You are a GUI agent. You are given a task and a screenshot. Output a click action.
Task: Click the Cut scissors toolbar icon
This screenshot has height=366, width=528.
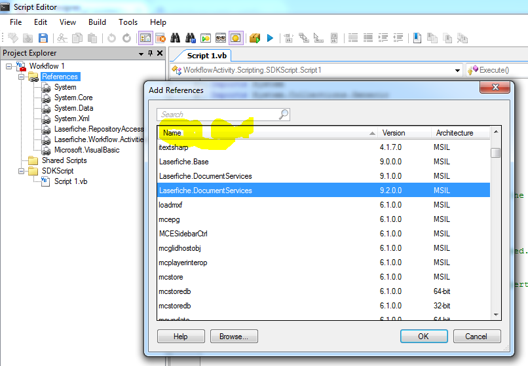62,38
